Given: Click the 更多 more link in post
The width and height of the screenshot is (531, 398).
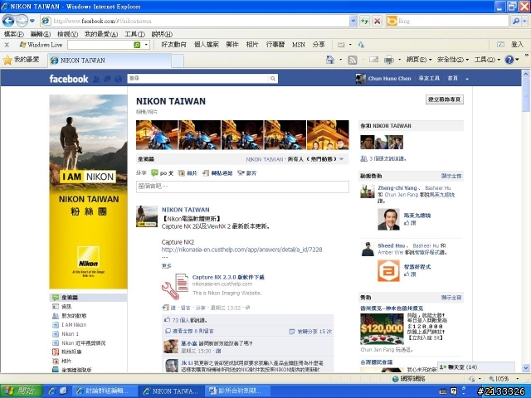Looking at the screenshot, I should 166,266.
